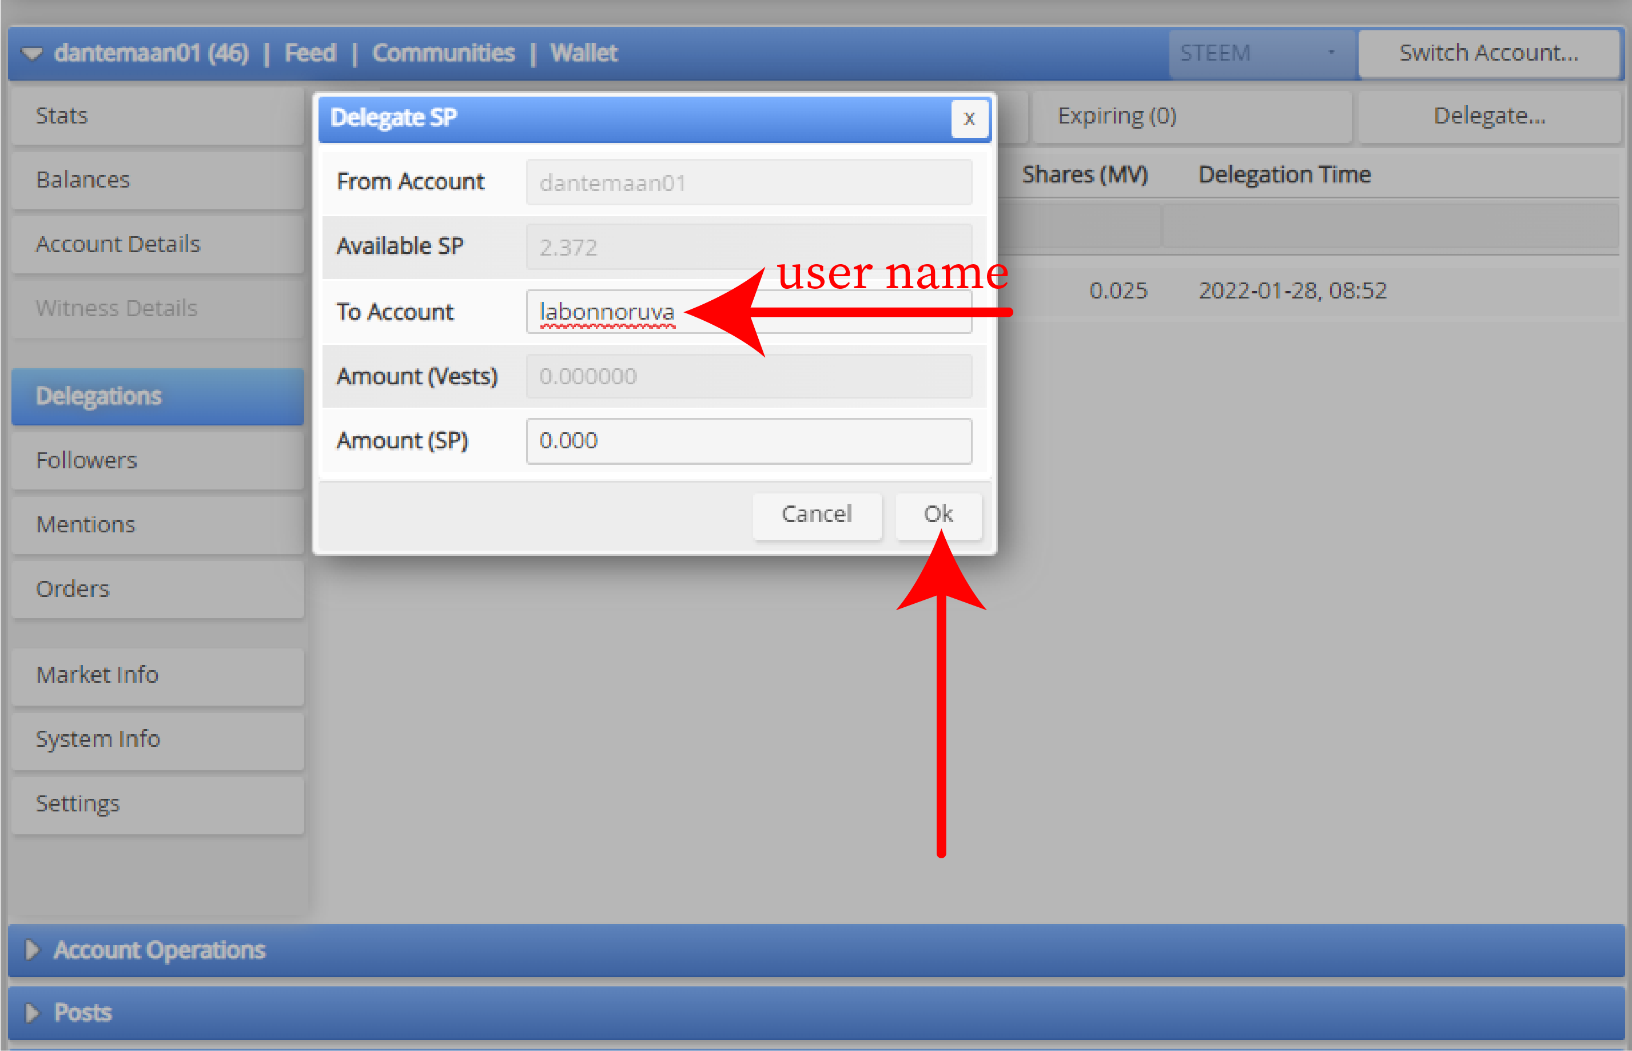Select the Account Details sidebar tab
The width and height of the screenshot is (1632, 1051).
158,244
